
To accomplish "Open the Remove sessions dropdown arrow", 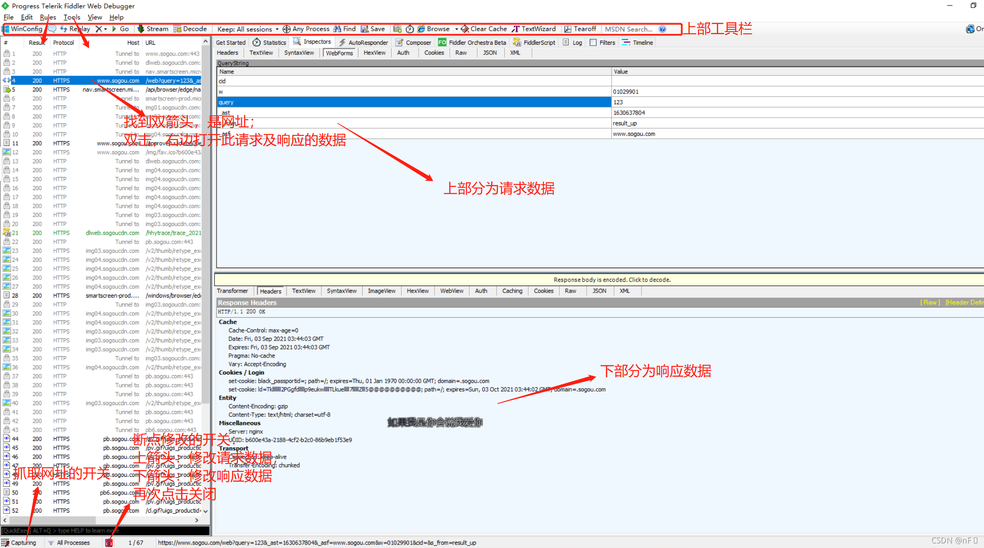I will pyautogui.click(x=105, y=29).
